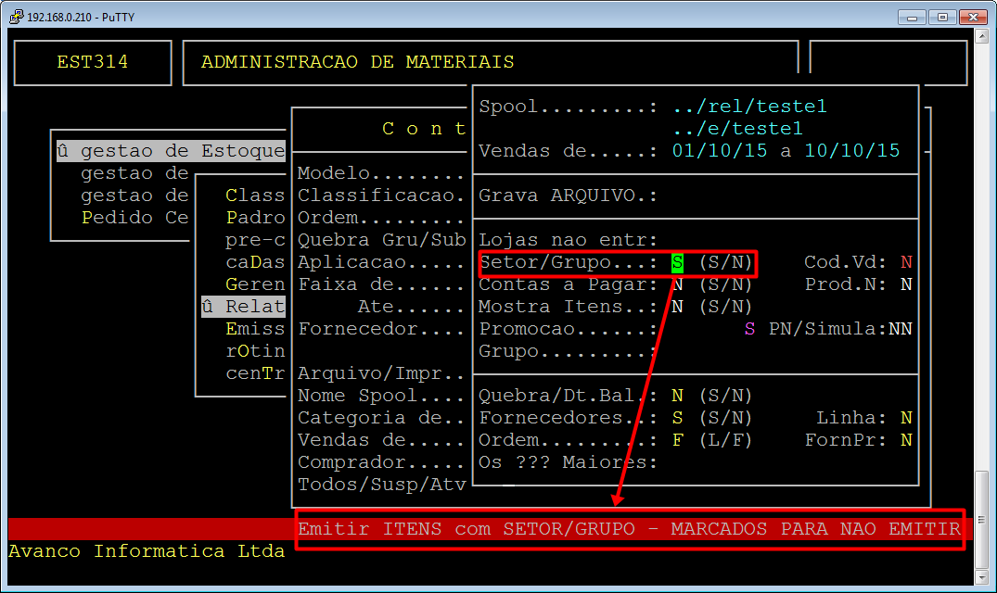Toggle the Contas a Pagar N value

coord(677,284)
